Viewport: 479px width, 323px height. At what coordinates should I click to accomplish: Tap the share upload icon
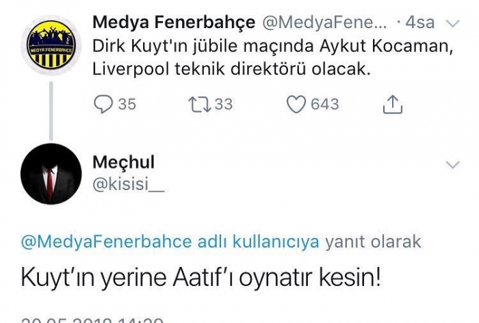pyautogui.click(x=391, y=104)
